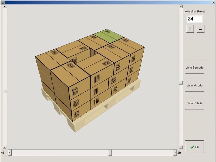Toggle the 'ohne Barcode' option
Viewport: 216px width, 162px height.
point(194,67)
